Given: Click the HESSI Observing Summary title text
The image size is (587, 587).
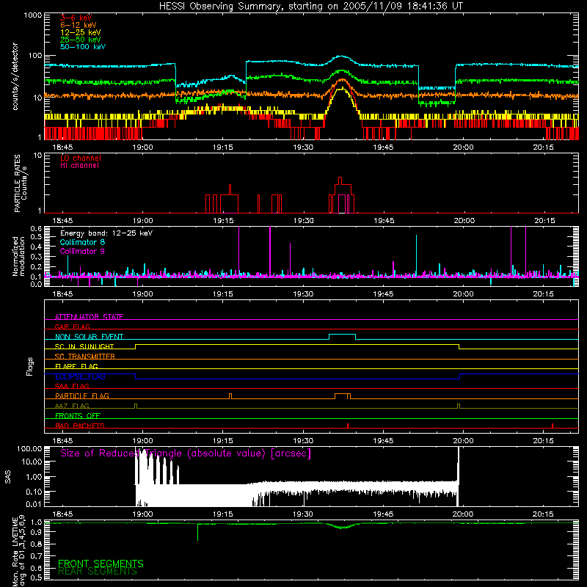Looking at the screenshot, I should 310,7.
